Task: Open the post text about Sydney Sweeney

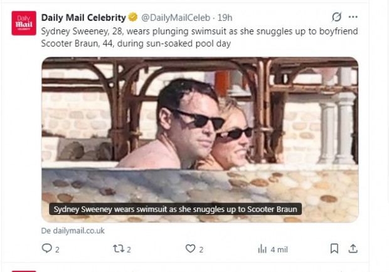Action: click(x=200, y=37)
